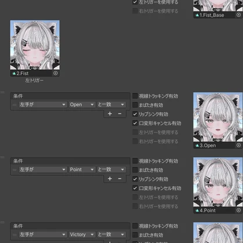Add a condition to the Point expression
Image resolution: width=243 pixels, height=243 pixels.
coord(110,178)
